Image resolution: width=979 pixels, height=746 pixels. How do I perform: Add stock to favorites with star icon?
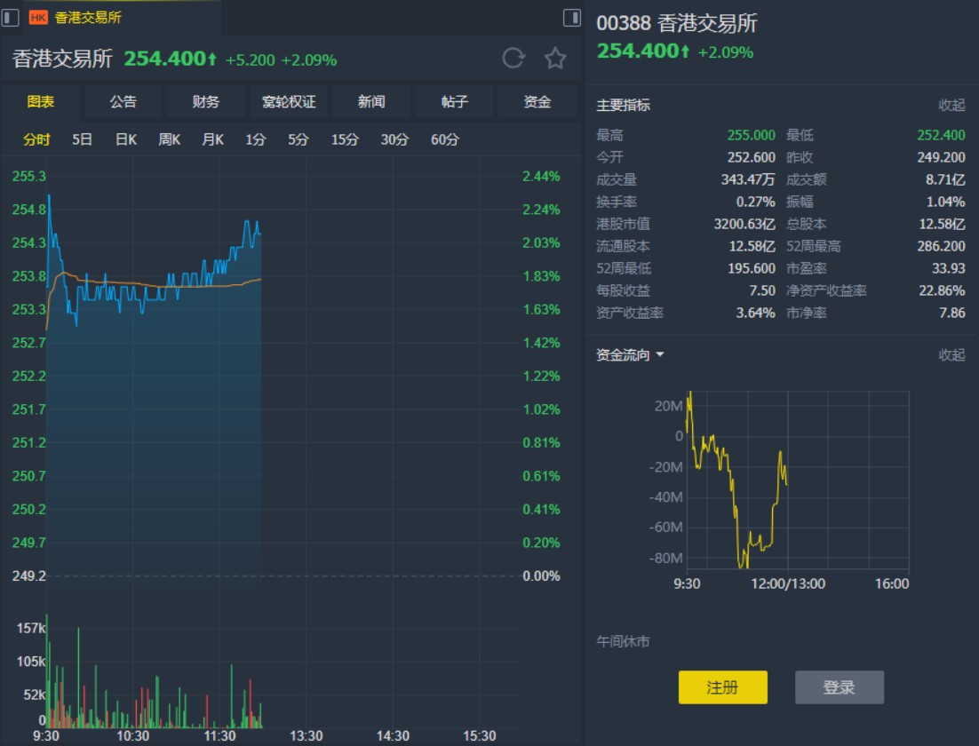[555, 59]
